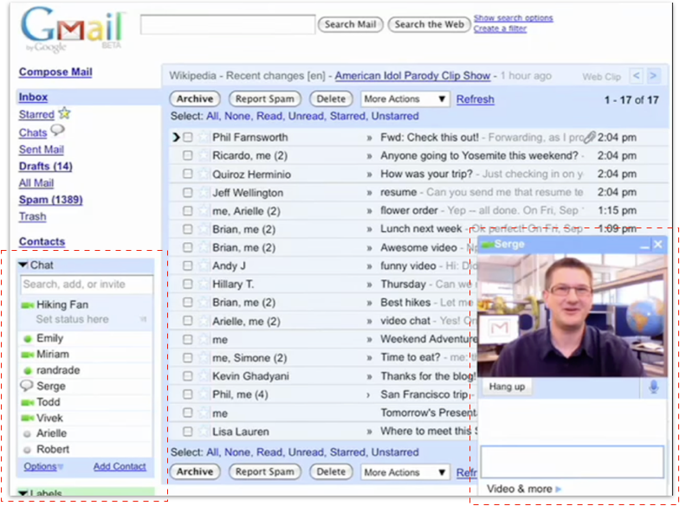Show previous web clip with left arrow
The image size is (680, 506).
point(636,76)
